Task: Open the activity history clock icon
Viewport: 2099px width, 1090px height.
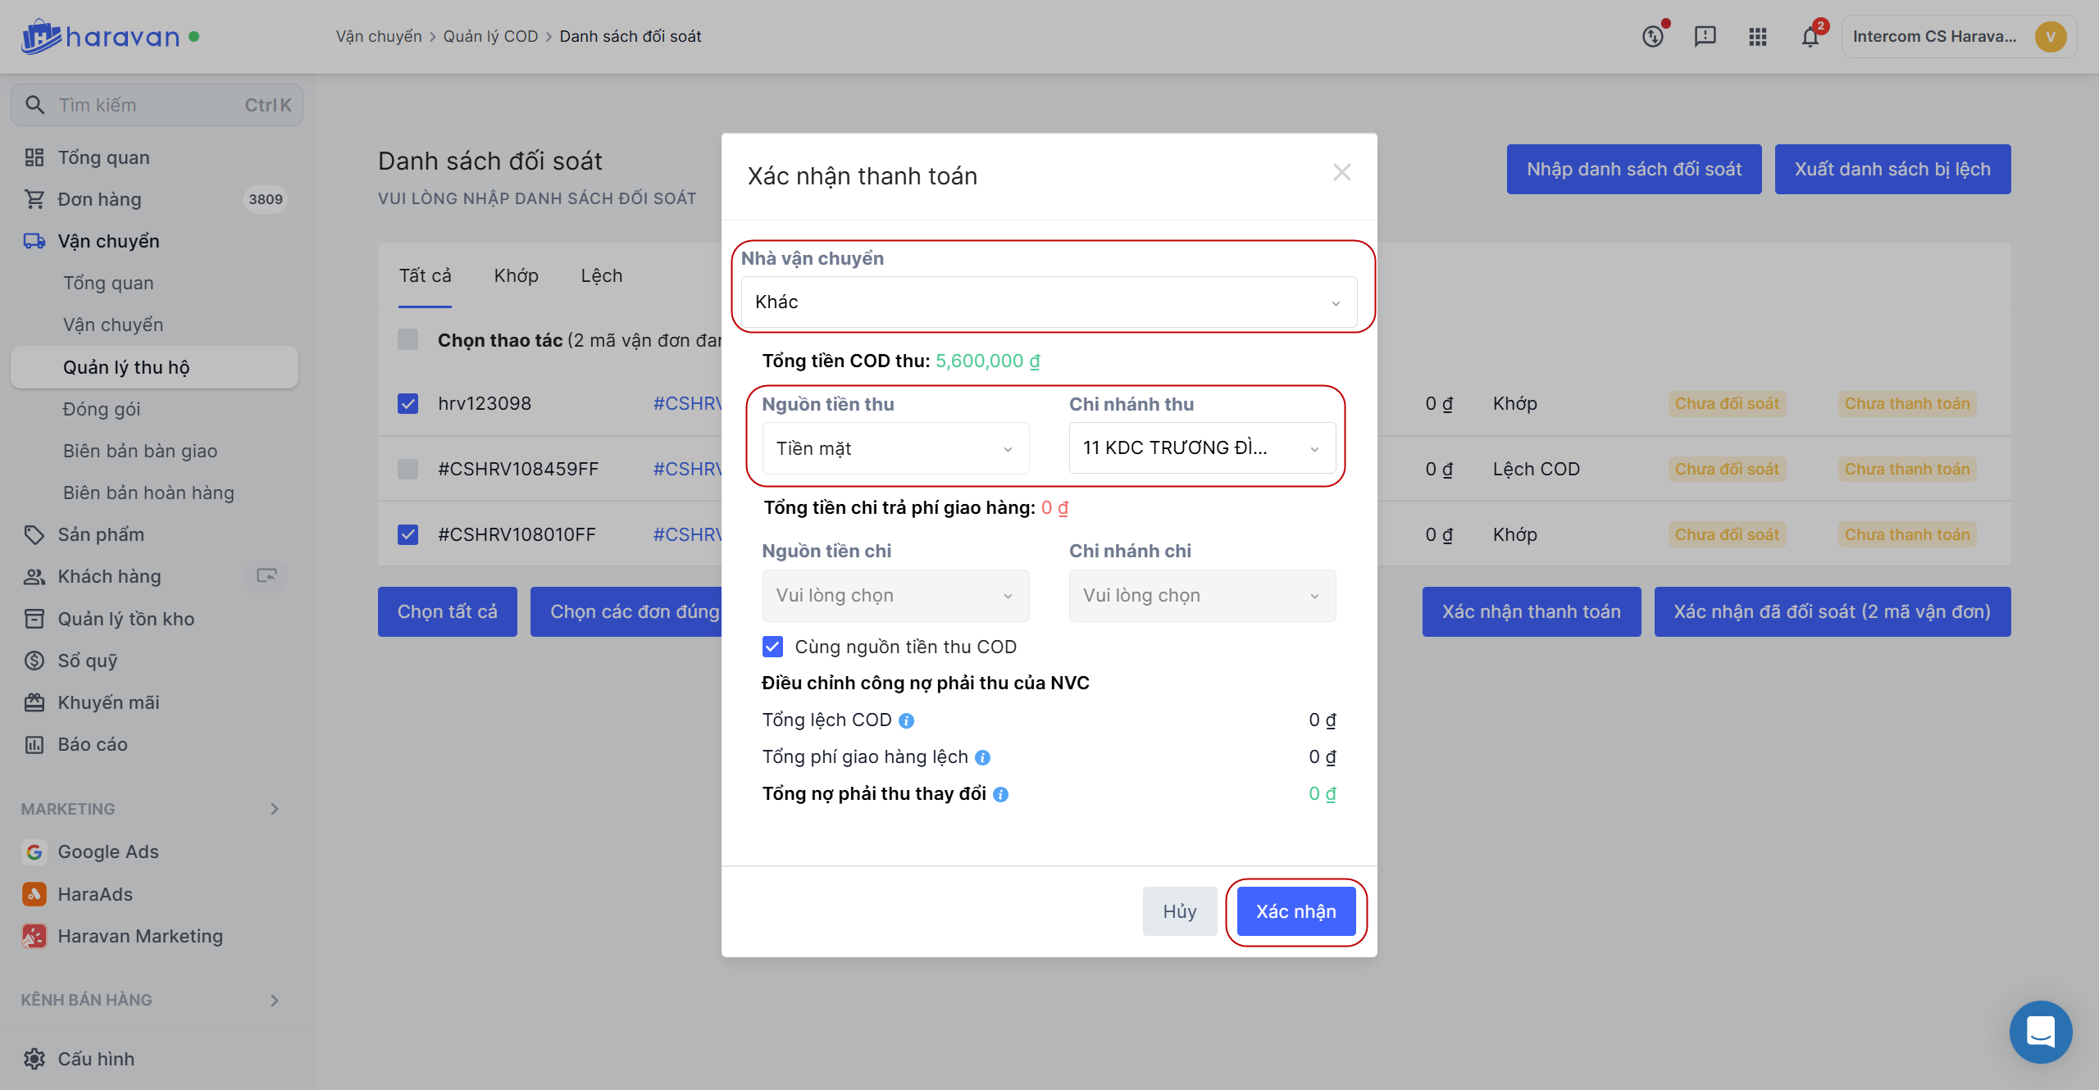Action: click(1652, 37)
